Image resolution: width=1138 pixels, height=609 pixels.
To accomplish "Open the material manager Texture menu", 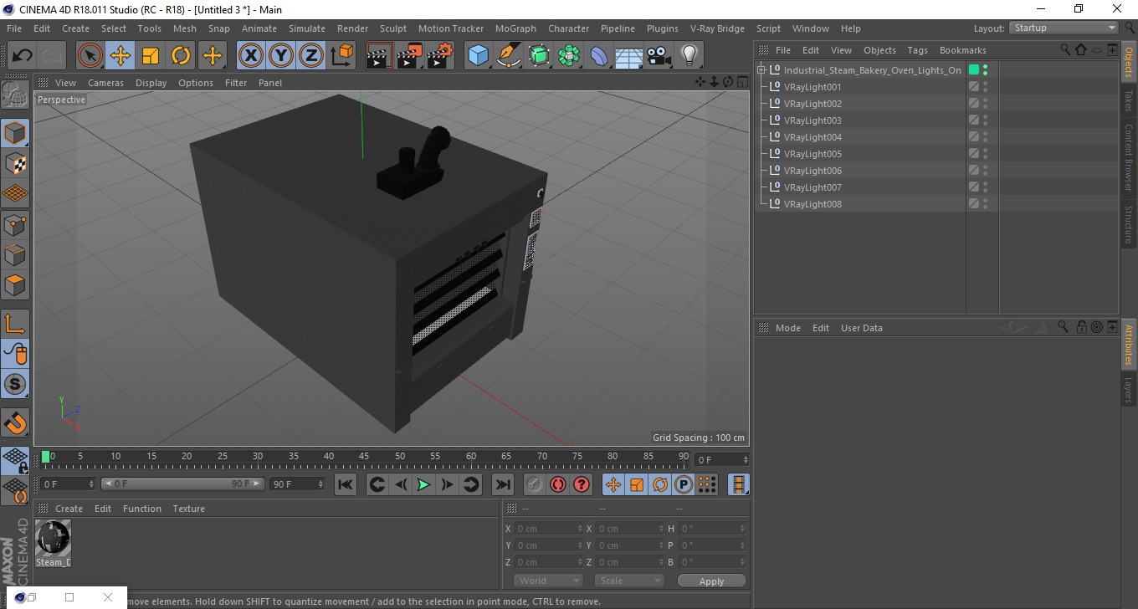I will point(188,509).
